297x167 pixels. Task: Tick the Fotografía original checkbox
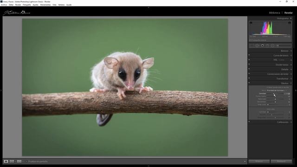[x=250, y=40]
